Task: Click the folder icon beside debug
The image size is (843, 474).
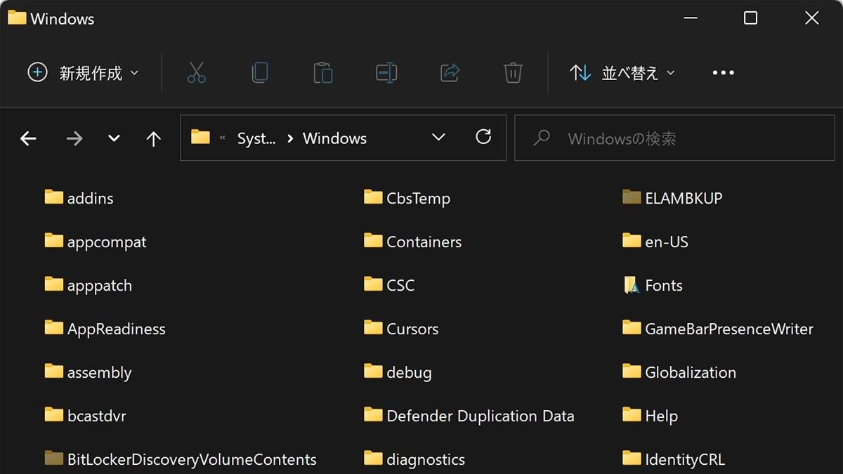Action: point(373,371)
